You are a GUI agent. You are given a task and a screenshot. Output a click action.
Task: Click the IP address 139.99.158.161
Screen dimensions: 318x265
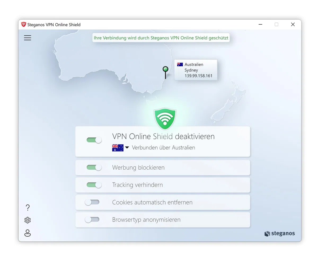pyautogui.click(x=198, y=76)
